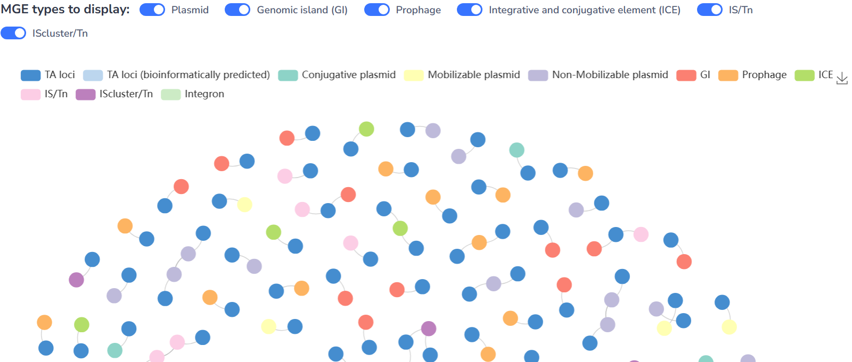The width and height of the screenshot is (852, 362).
Task: Click the IS/Tn label next to toggle
Action: pos(741,10)
